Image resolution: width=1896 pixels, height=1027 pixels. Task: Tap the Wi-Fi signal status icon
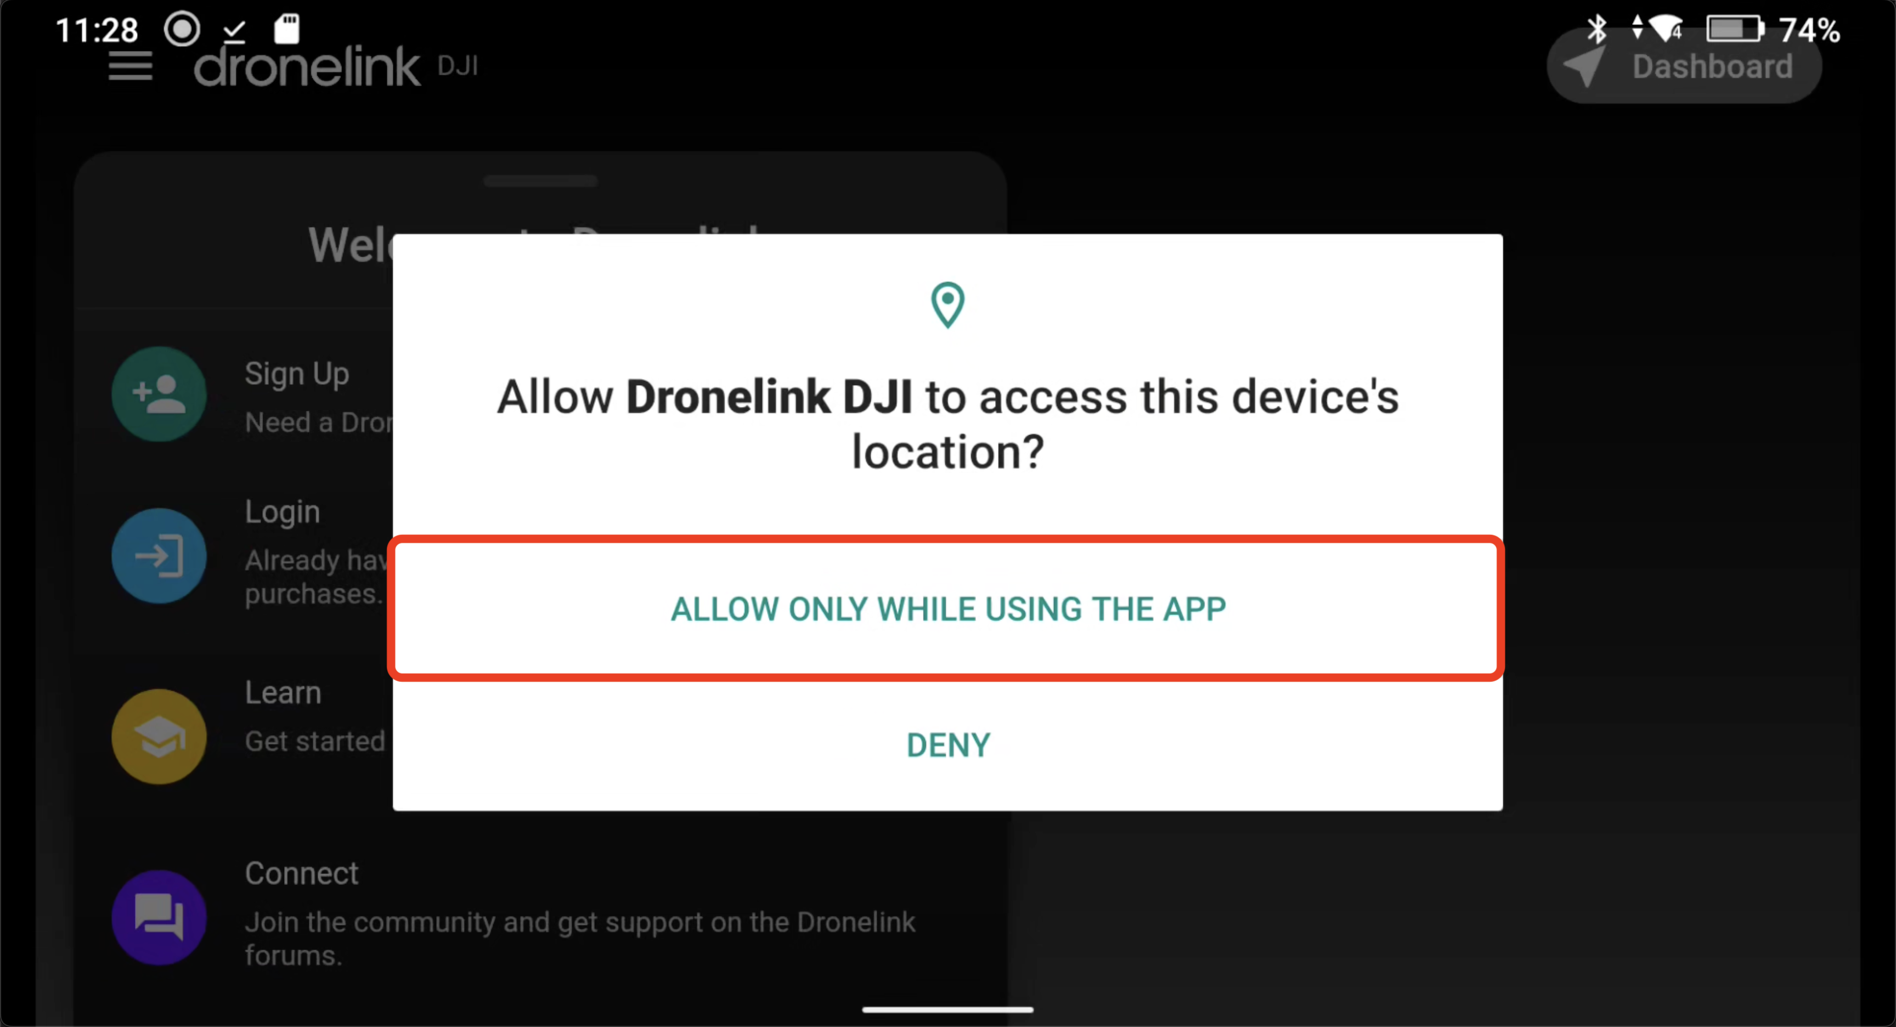pos(1666,30)
